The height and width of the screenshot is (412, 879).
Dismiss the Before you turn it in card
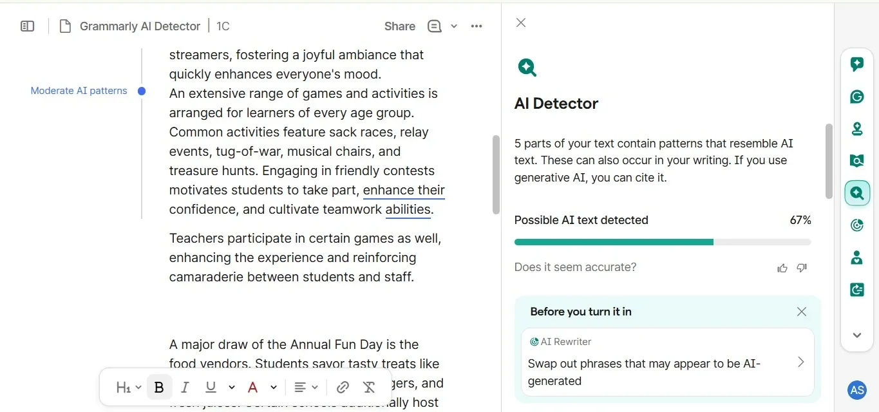[802, 312]
